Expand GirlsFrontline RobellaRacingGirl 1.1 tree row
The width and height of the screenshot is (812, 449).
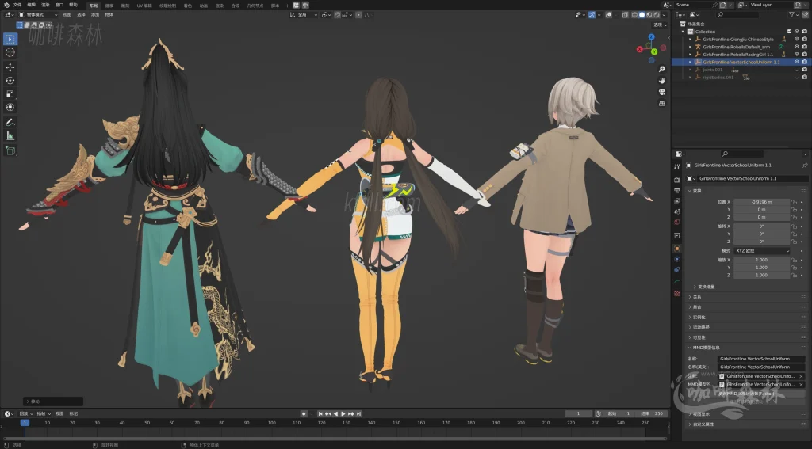[691, 55]
